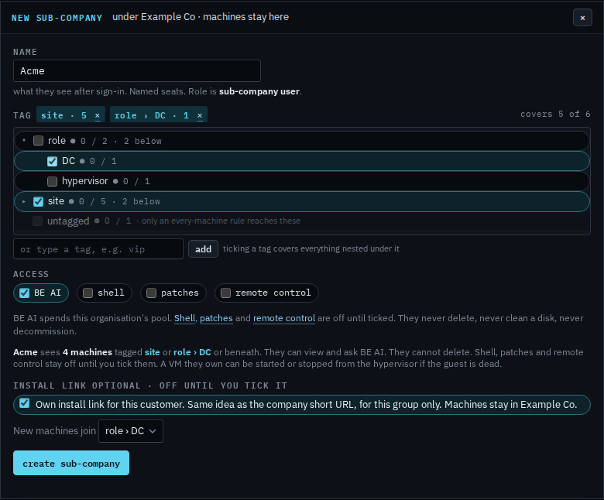Click the role › DC link in summary
Screen dimensions: 604x500
tap(192, 352)
